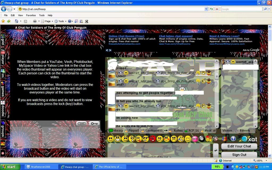Open the grid side tab
This screenshot has height=170, width=272.
(x=3, y=39)
